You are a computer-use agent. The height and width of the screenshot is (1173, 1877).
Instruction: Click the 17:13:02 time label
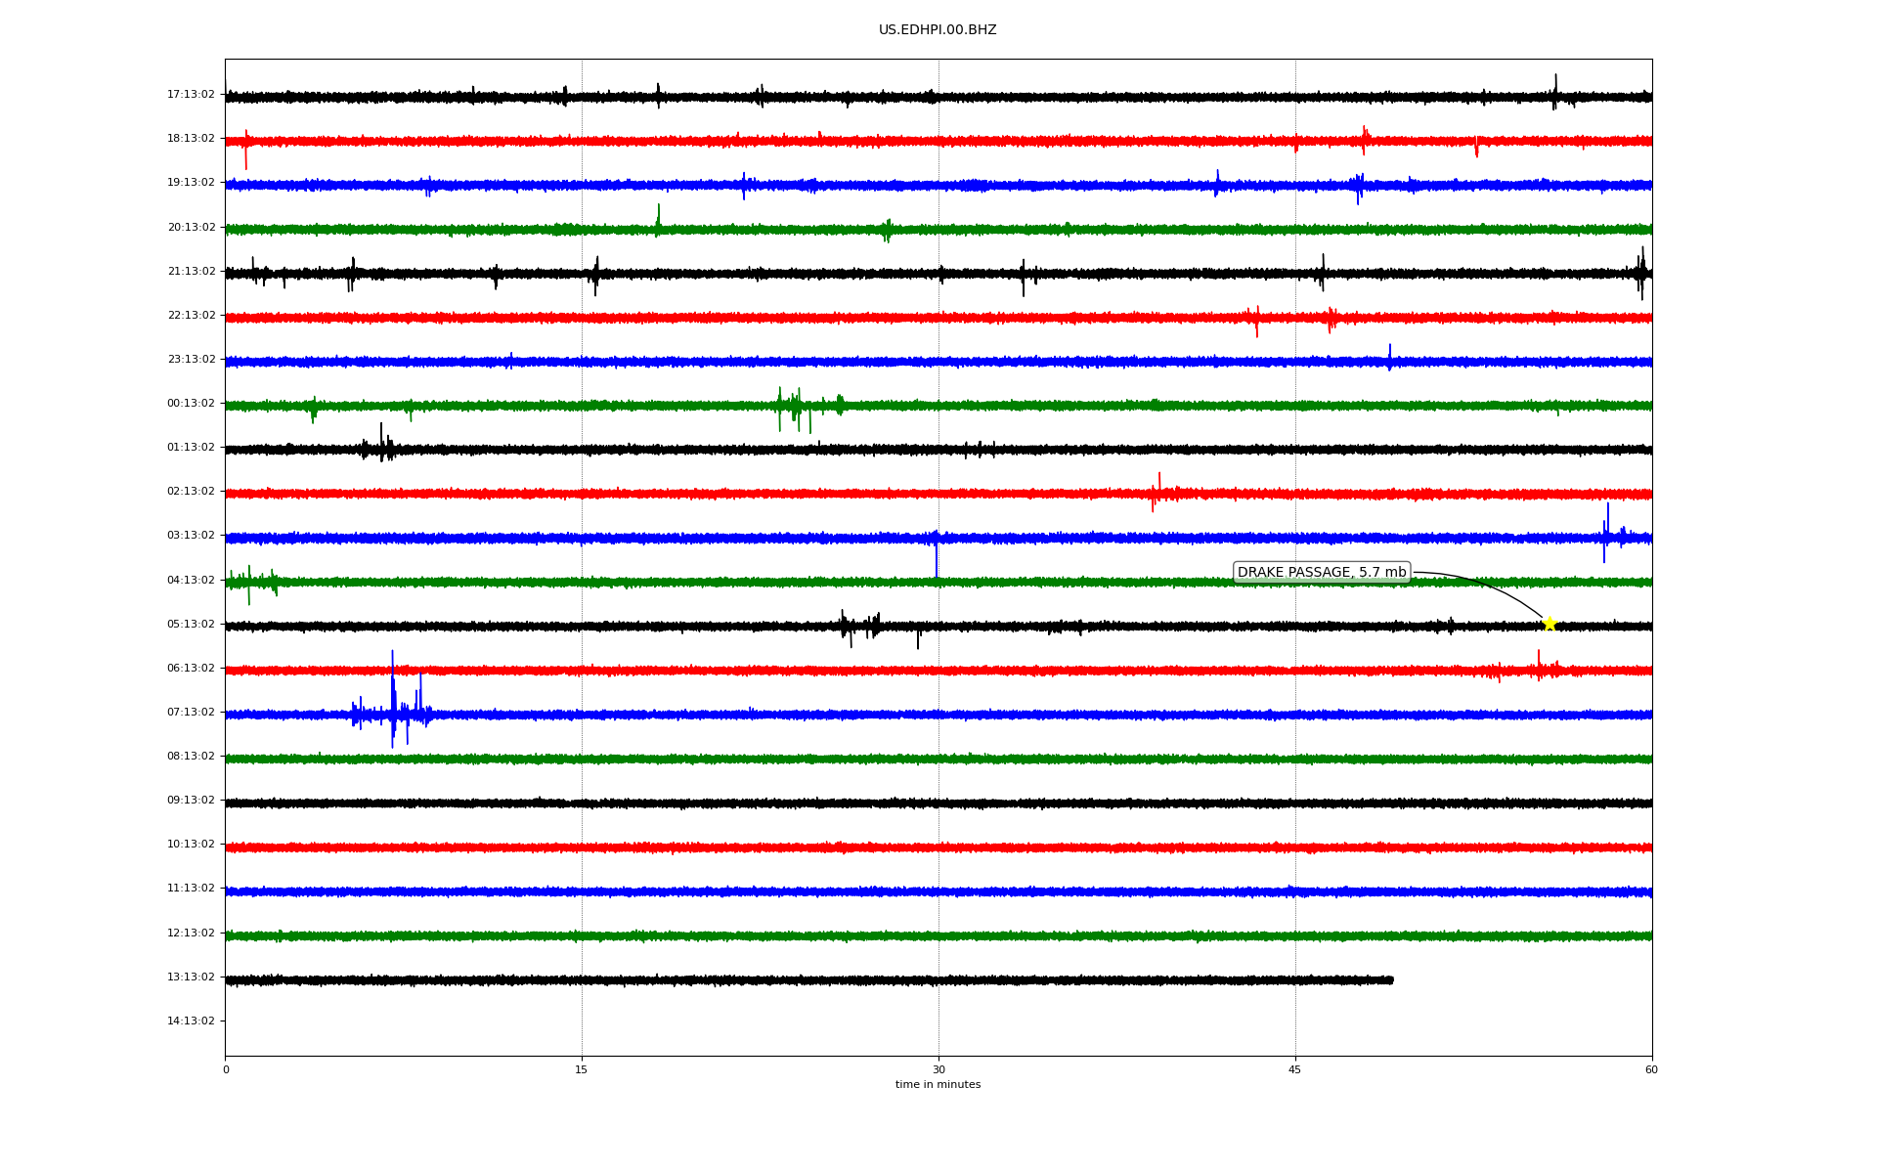coord(191,95)
